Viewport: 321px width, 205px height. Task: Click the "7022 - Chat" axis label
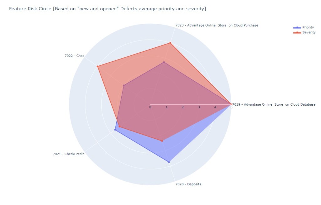tap(74, 56)
